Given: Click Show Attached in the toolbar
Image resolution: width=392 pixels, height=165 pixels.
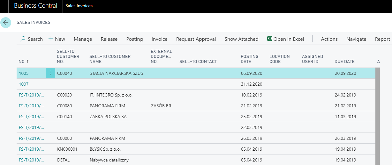Looking at the screenshot, I should click(x=241, y=39).
